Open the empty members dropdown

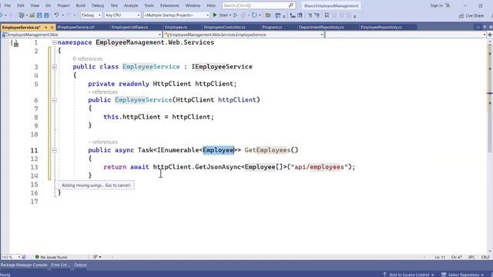pyautogui.click(x=406, y=35)
